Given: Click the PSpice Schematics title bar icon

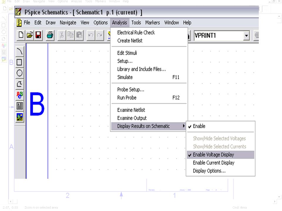Looking at the screenshot, I should coord(18,12).
